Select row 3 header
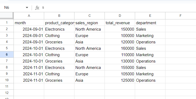Screen dimensions: 196x99 (7, 35)
